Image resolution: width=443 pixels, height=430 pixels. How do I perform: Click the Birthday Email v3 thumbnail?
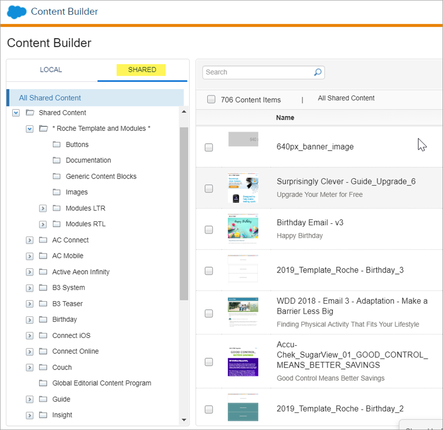[243, 229]
